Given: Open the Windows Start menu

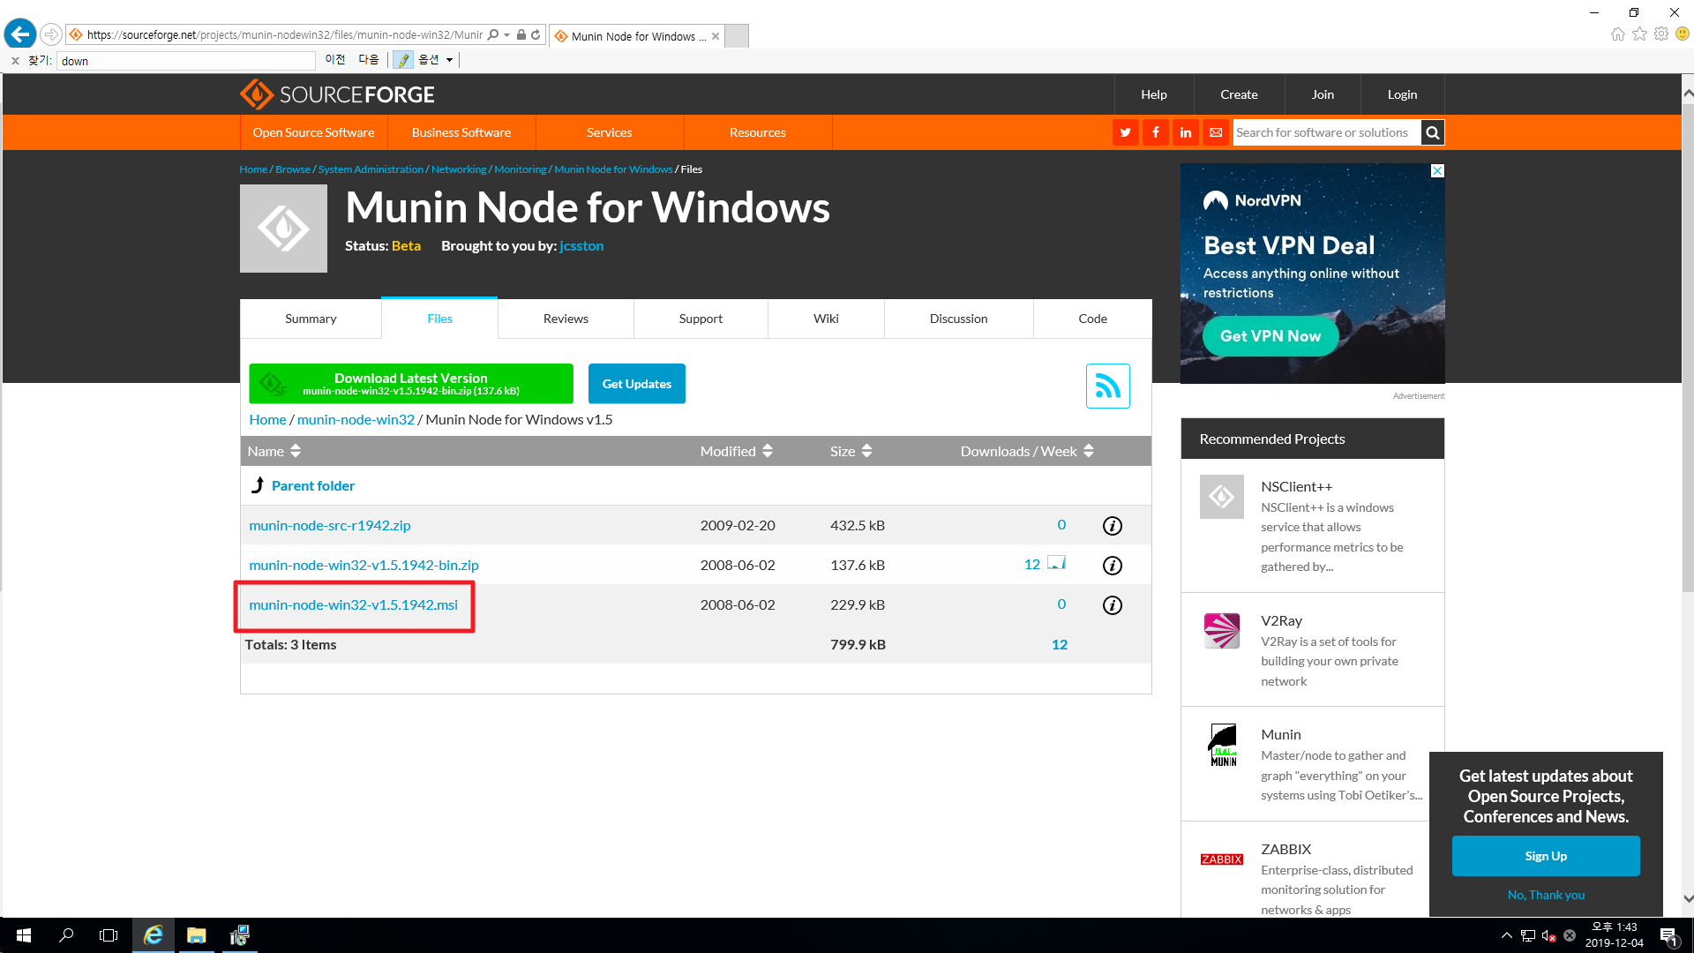Looking at the screenshot, I should coord(24,935).
